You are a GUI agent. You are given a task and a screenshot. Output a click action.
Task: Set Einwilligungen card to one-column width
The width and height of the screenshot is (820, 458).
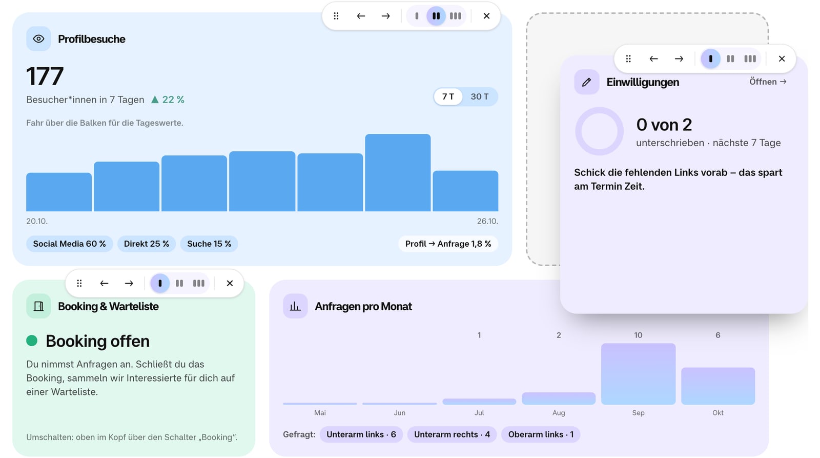pos(710,58)
